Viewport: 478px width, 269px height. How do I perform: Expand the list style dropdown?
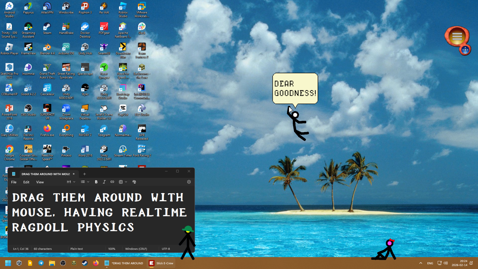point(85,182)
